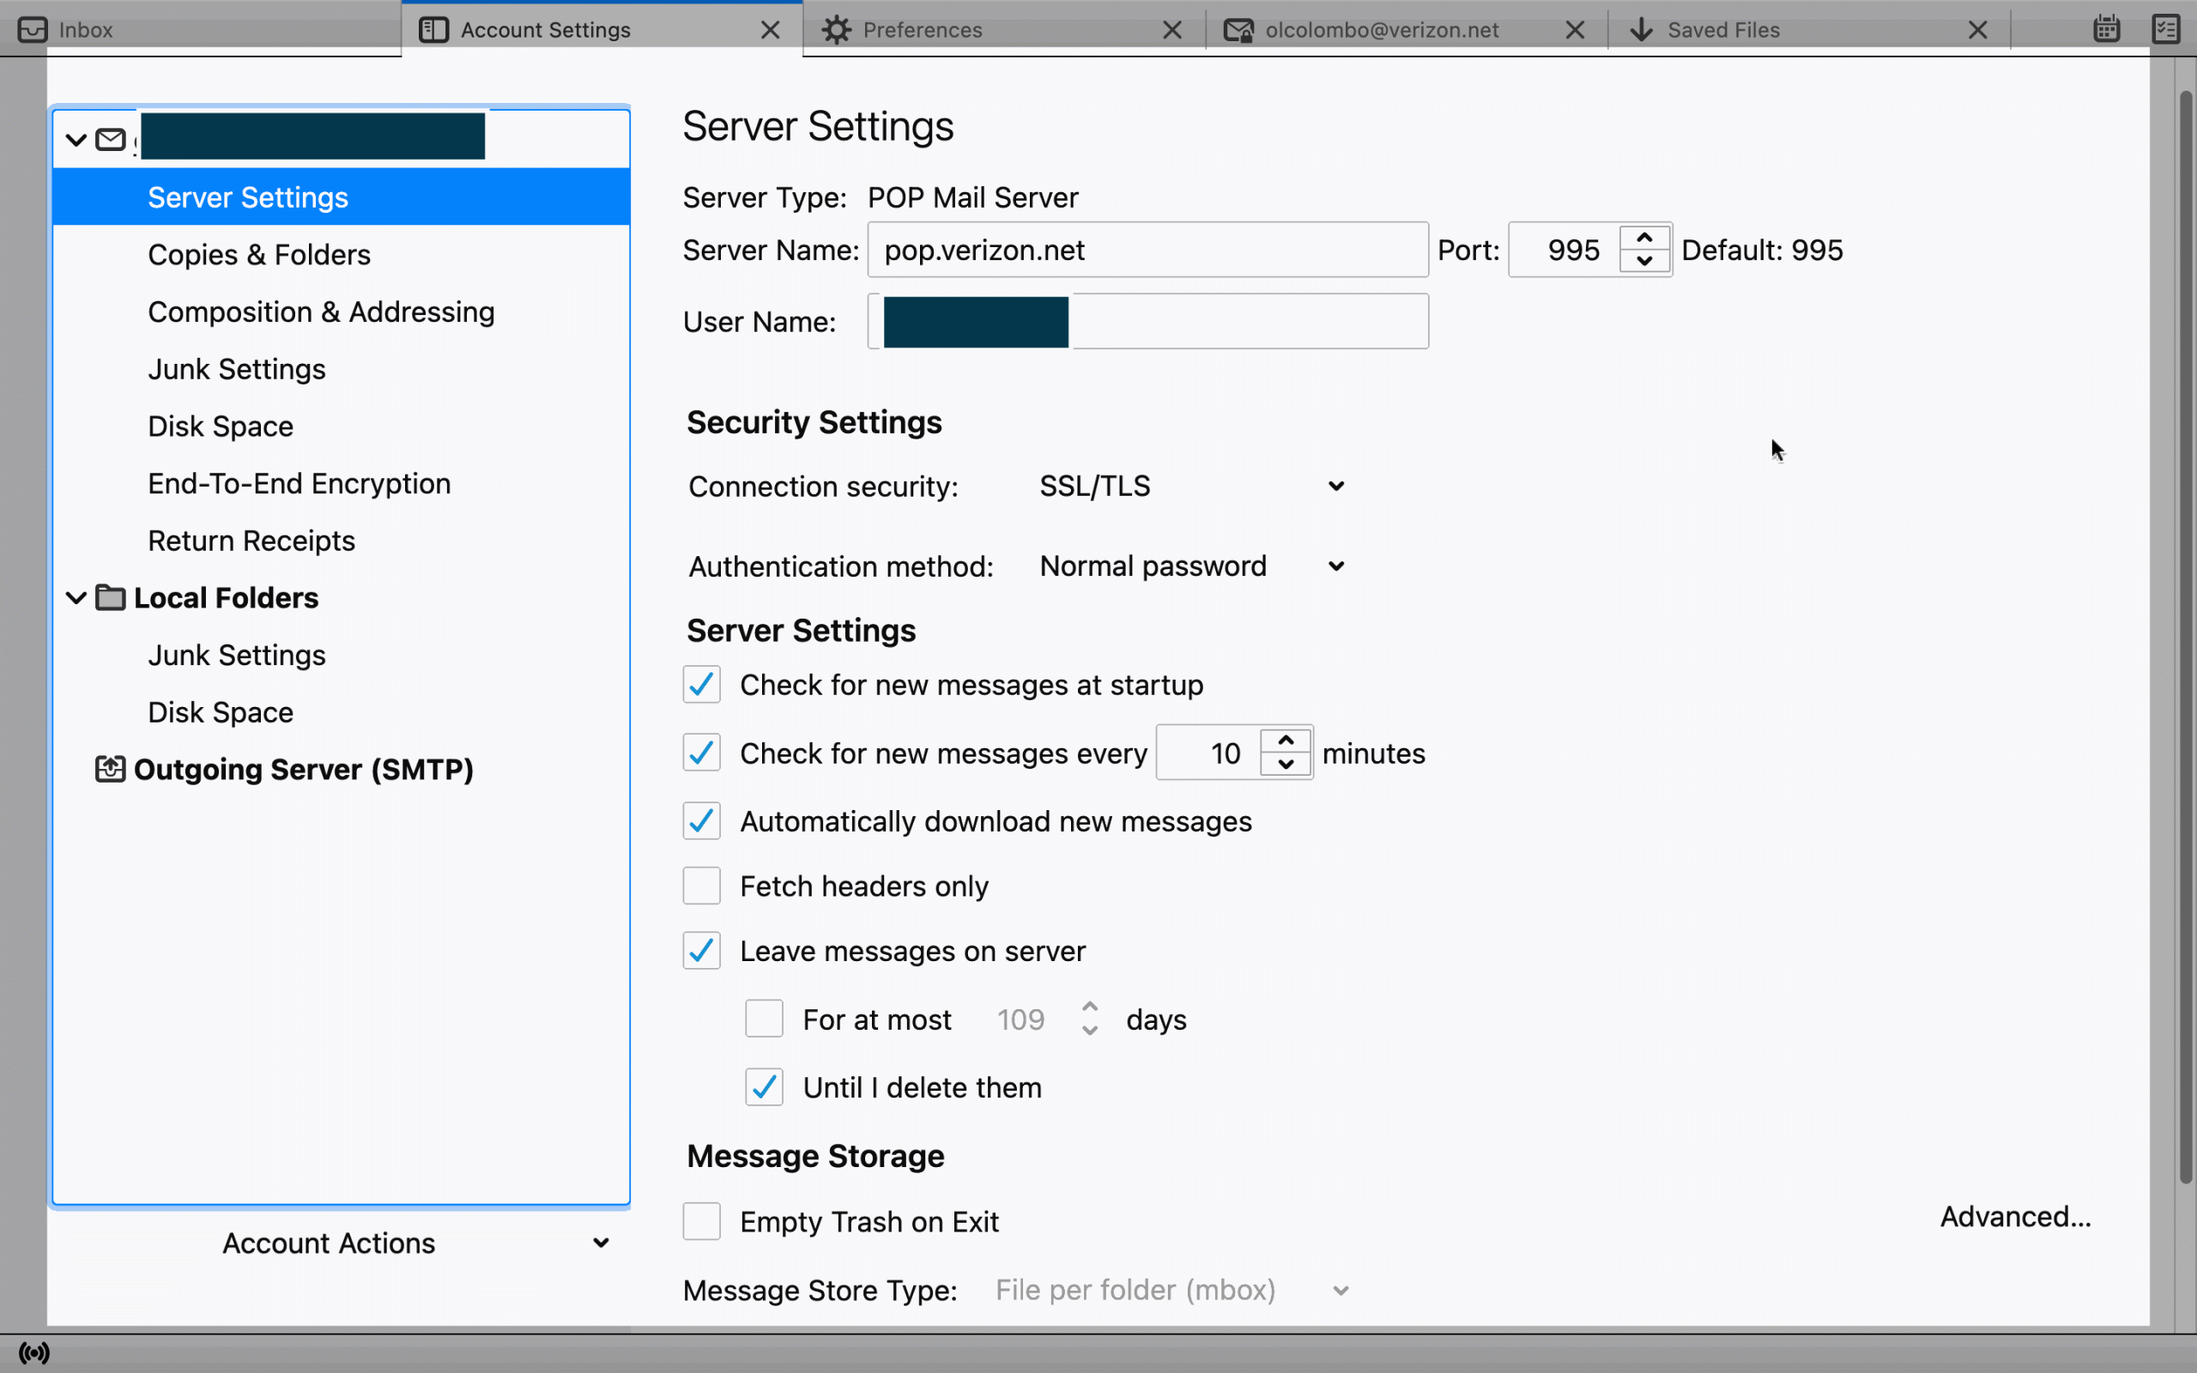This screenshot has width=2197, height=1373.
Task: Click the Inbox tab icon
Action: coord(33,30)
